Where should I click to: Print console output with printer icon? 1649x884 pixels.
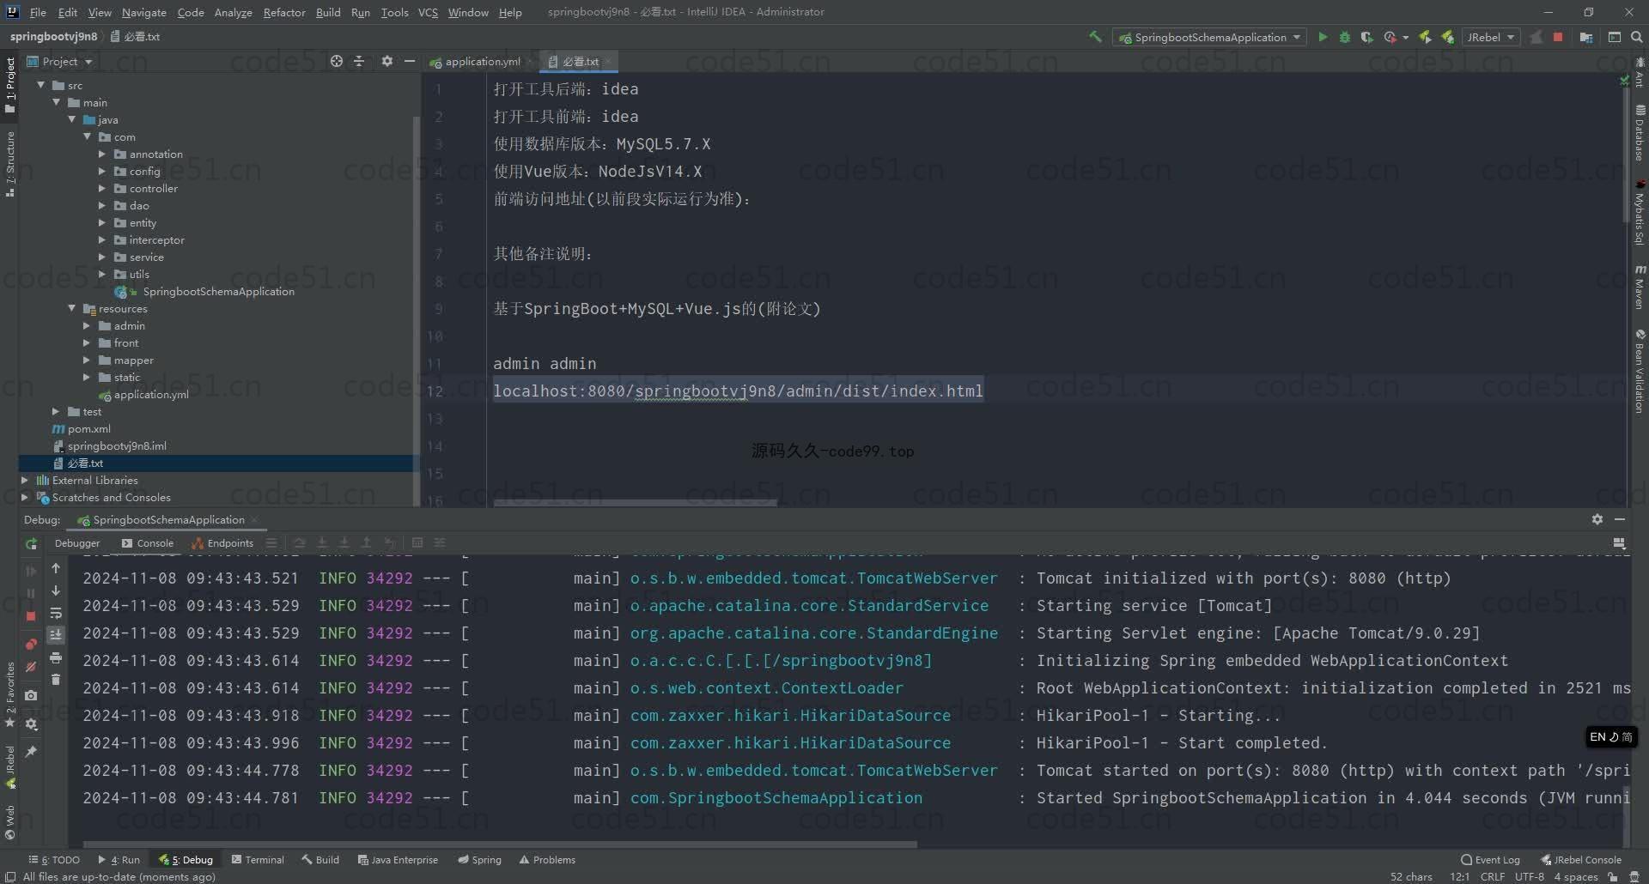(x=56, y=657)
